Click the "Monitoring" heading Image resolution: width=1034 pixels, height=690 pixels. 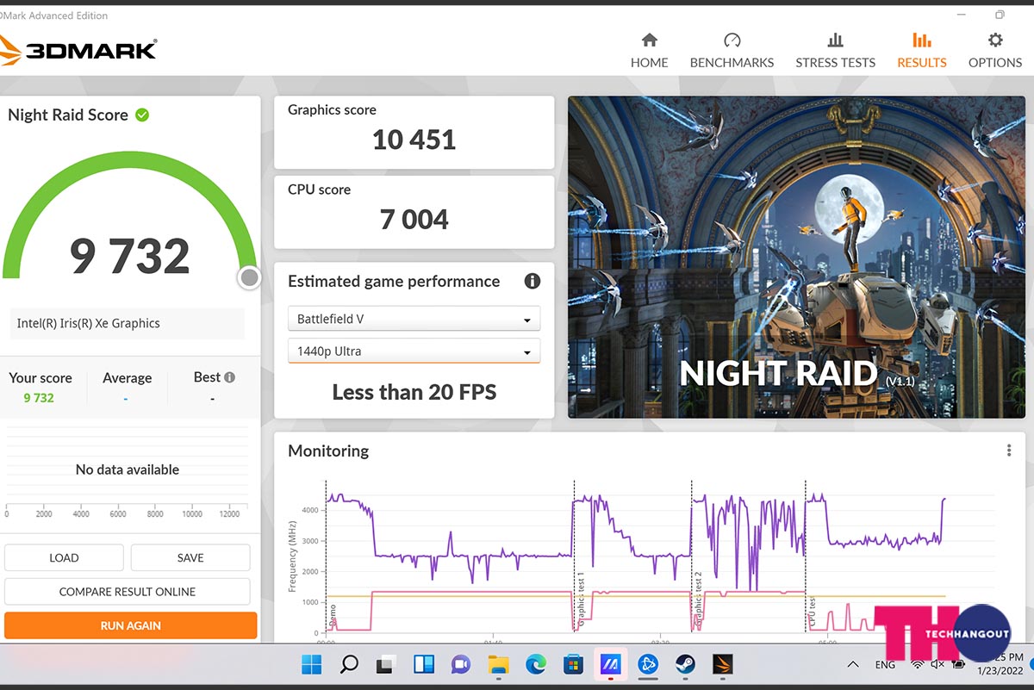tap(328, 451)
